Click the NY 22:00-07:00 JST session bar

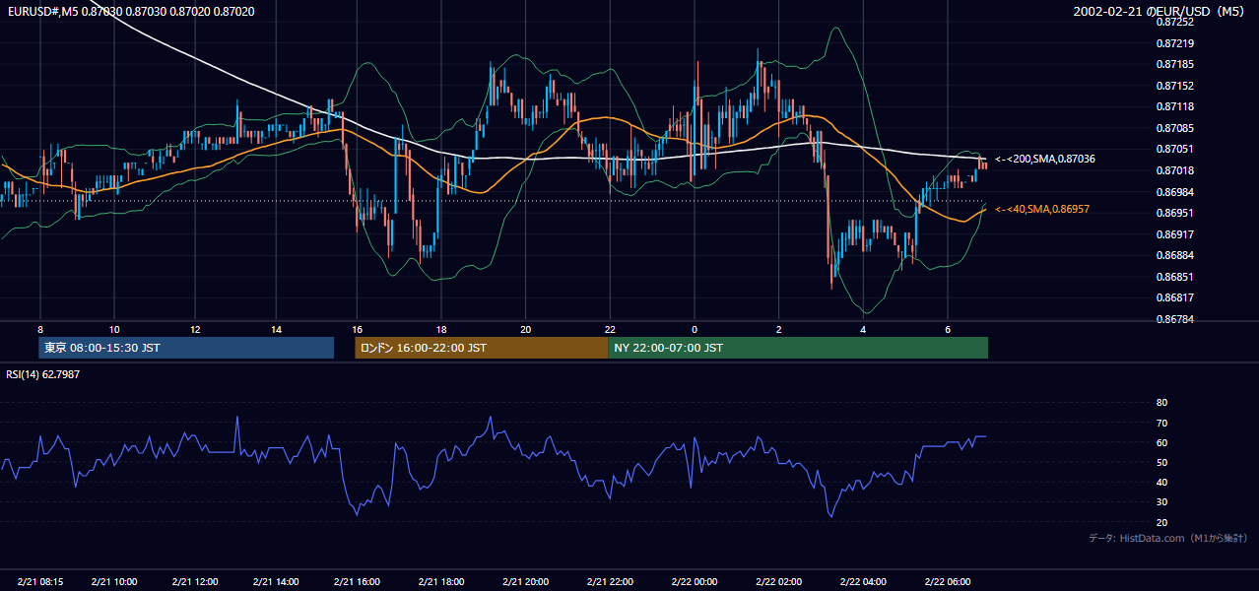click(x=798, y=348)
